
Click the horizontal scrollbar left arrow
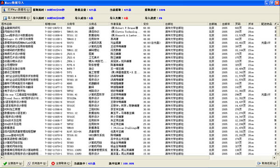[x=2, y=157]
